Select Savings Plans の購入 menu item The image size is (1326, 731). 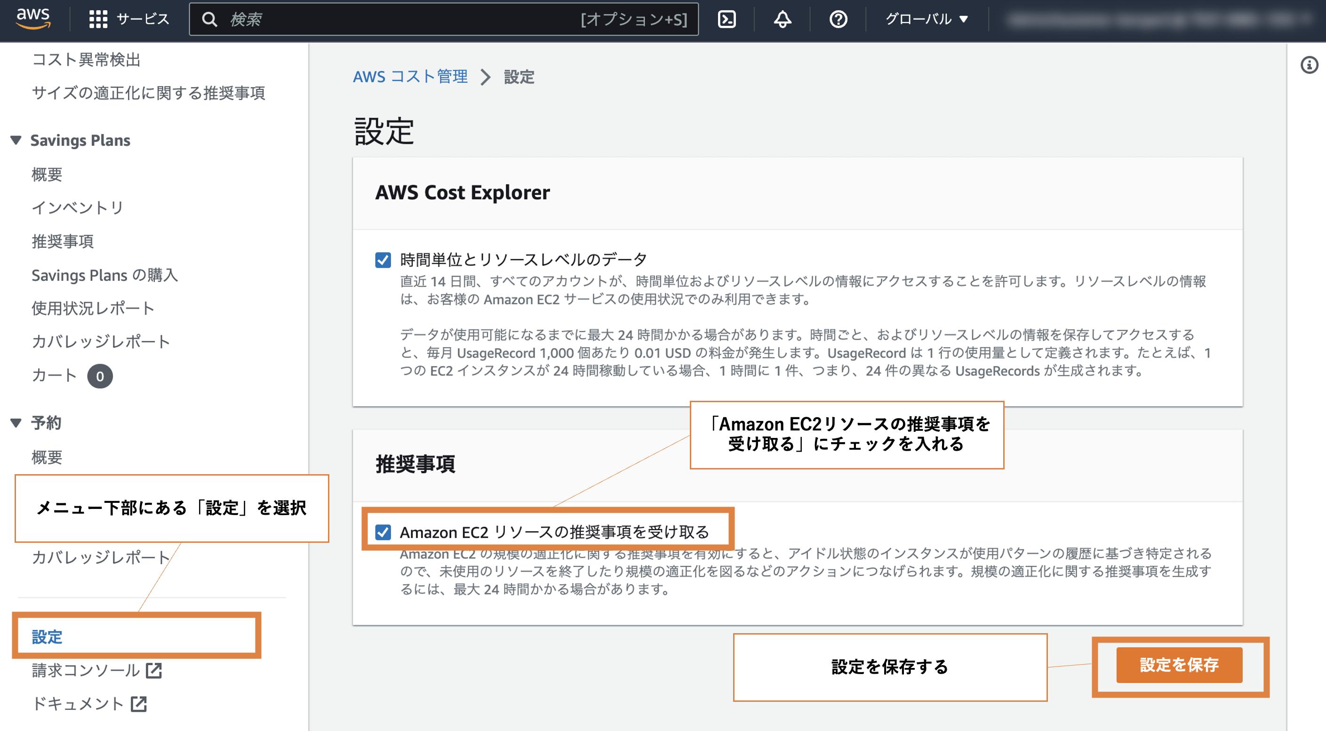(104, 275)
